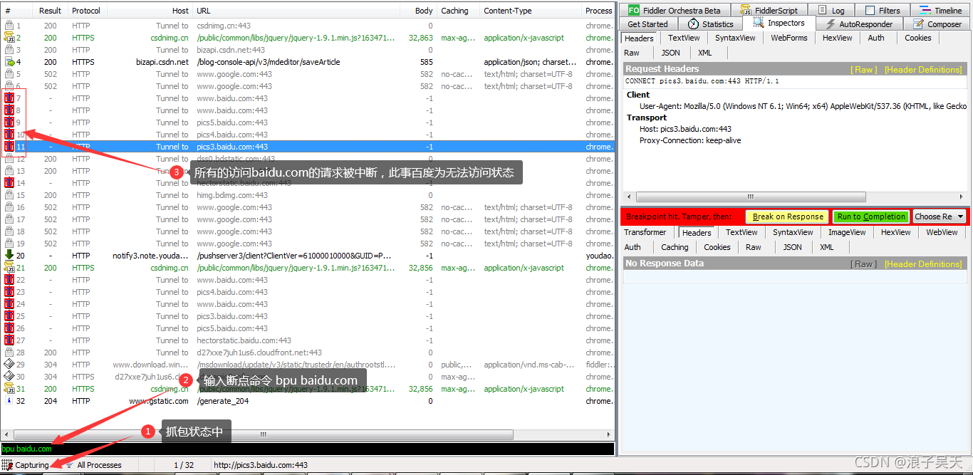Click the Timeline tab icon
The image size is (973, 475).
(x=925, y=11)
